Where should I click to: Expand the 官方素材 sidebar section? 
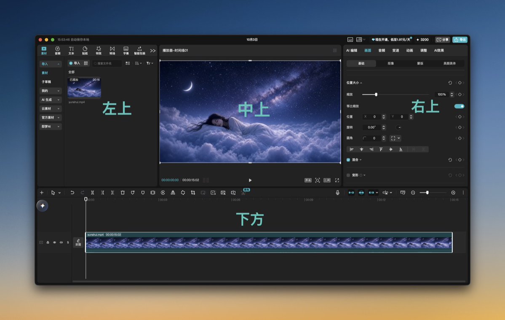50,118
